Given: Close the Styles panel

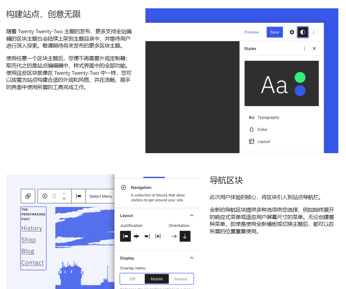Looking at the screenshot, I should pos(314,48).
